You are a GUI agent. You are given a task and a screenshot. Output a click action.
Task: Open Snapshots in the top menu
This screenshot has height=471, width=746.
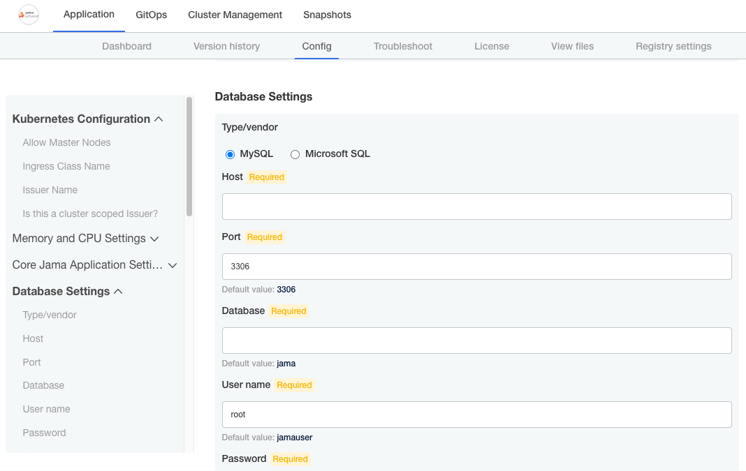click(x=328, y=15)
